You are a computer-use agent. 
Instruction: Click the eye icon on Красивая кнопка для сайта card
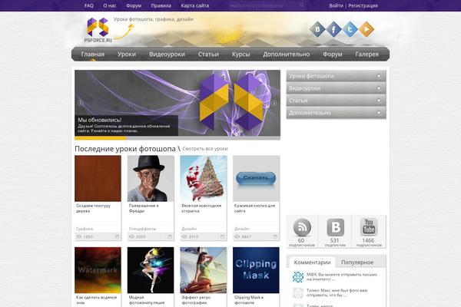pyautogui.click(x=237, y=236)
